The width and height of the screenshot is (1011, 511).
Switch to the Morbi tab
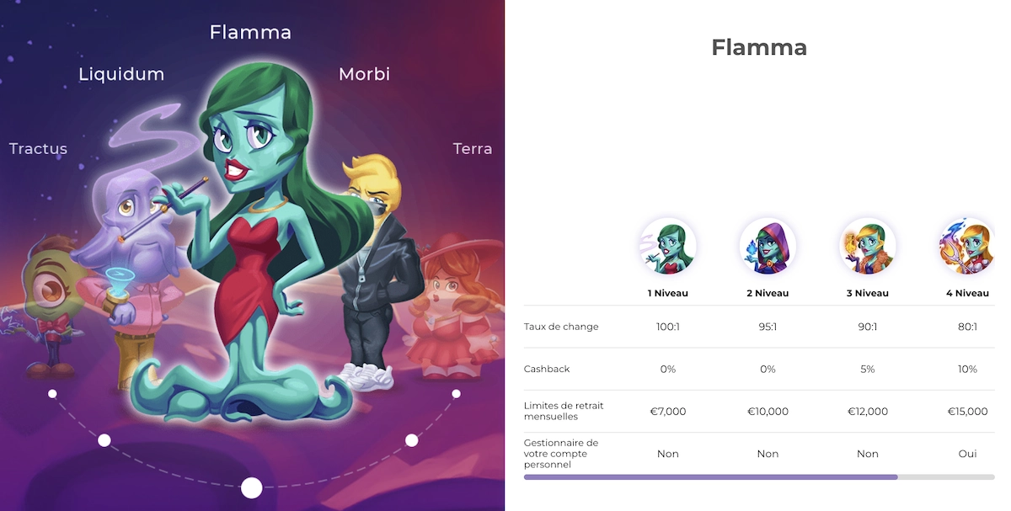[x=364, y=74]
